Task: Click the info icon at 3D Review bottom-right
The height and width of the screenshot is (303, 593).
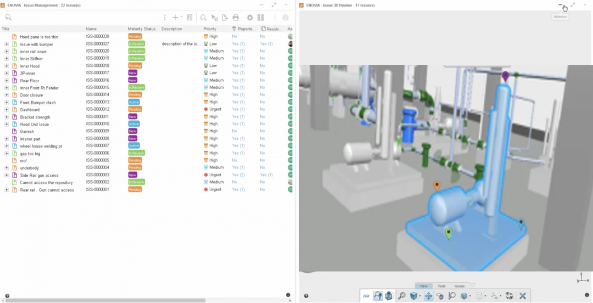Action: 587,295
